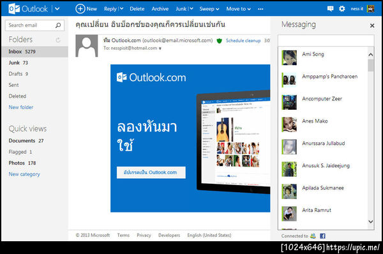
Task: Expand the Reply options arrow
Action: (x=122, y=9)
